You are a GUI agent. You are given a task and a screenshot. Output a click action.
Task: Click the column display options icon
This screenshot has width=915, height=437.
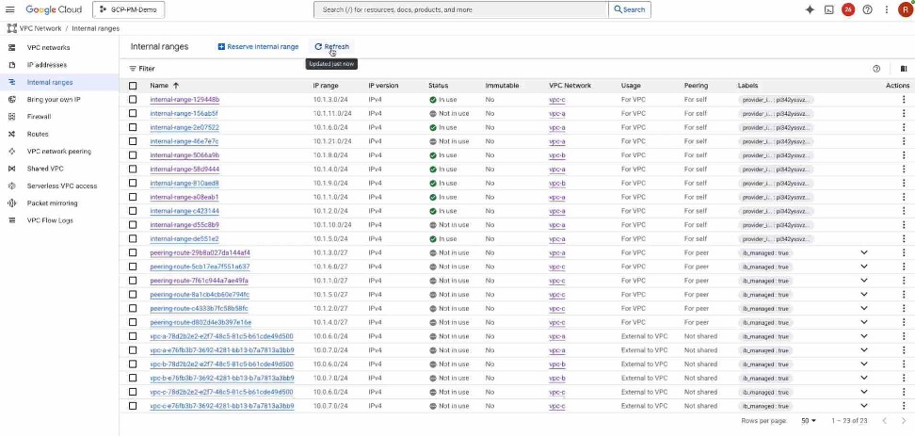tap(904, 69)
